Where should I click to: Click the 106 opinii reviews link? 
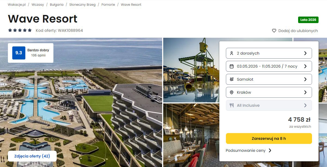click(38, 55)
